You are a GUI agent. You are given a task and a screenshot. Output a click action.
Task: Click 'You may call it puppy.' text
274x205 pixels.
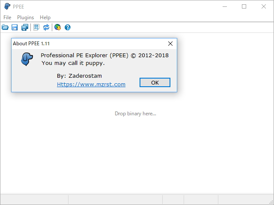coord(73,63)
